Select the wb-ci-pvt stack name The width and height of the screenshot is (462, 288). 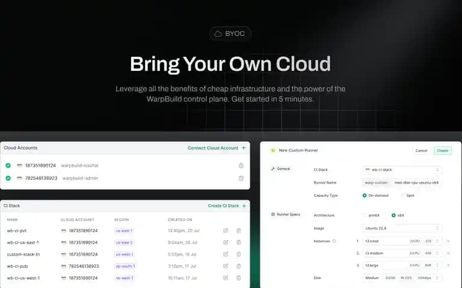point(17,230)
